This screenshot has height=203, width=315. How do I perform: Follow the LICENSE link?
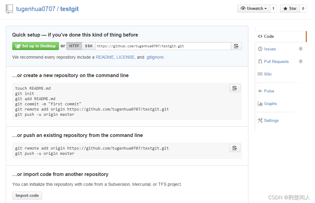(x=125, y=57)
